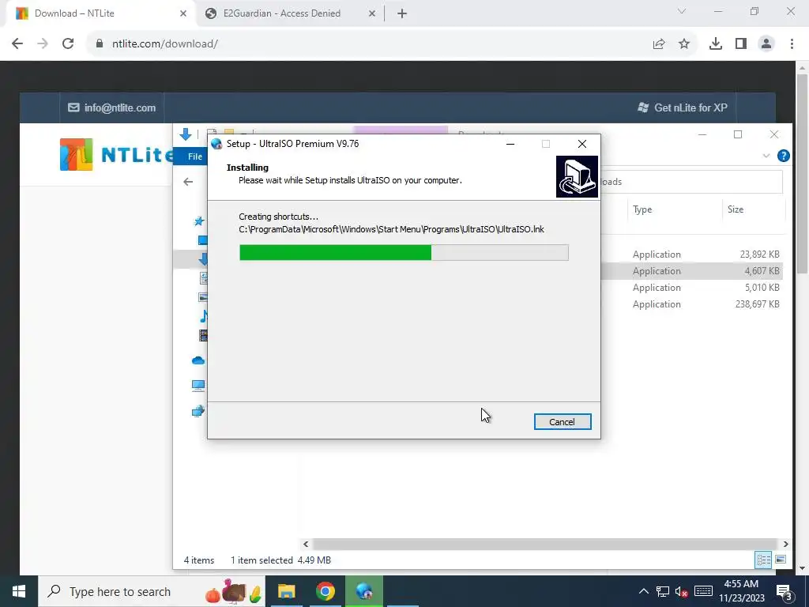Switch Explorer to large icons view
Screen dimensions: 809x607
(x=781, y=560)
